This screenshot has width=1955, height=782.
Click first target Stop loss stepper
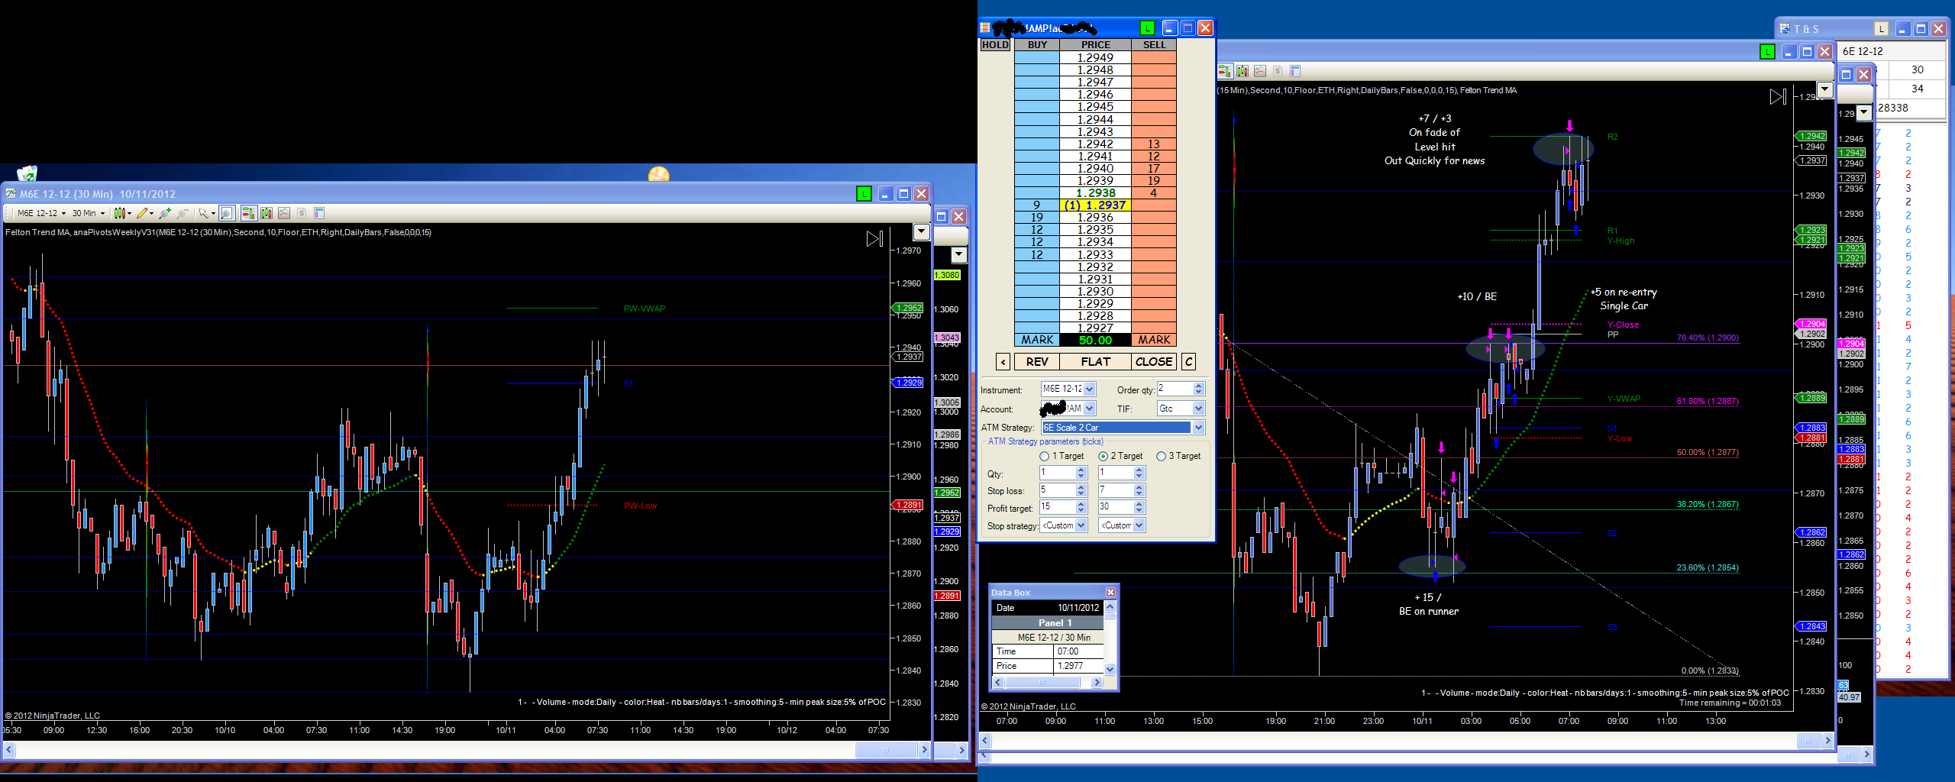click(1081, 490)
